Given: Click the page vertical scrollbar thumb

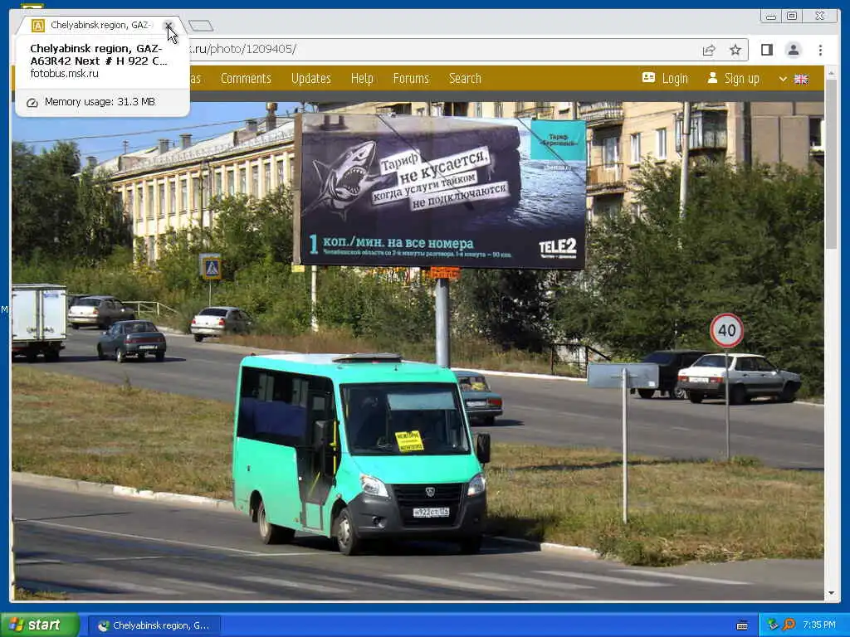Looking at the screenshot, I should (832, 163).
